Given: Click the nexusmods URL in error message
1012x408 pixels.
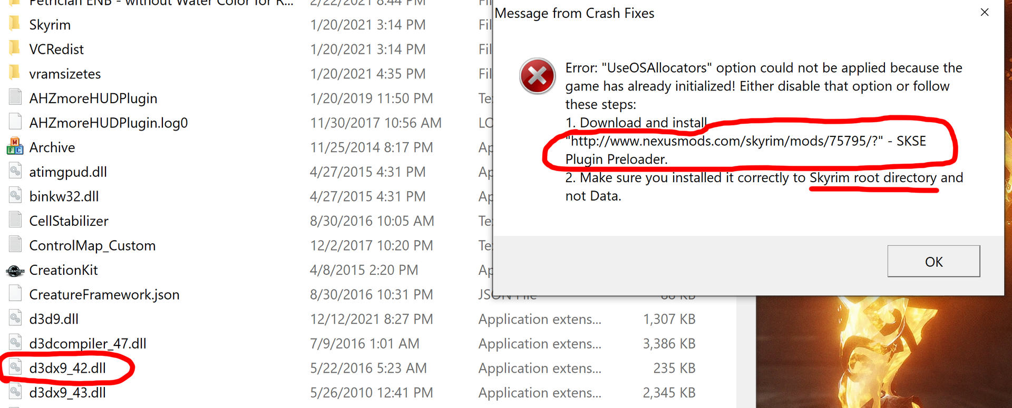Looking at the screenshot, I should [724, 141].
